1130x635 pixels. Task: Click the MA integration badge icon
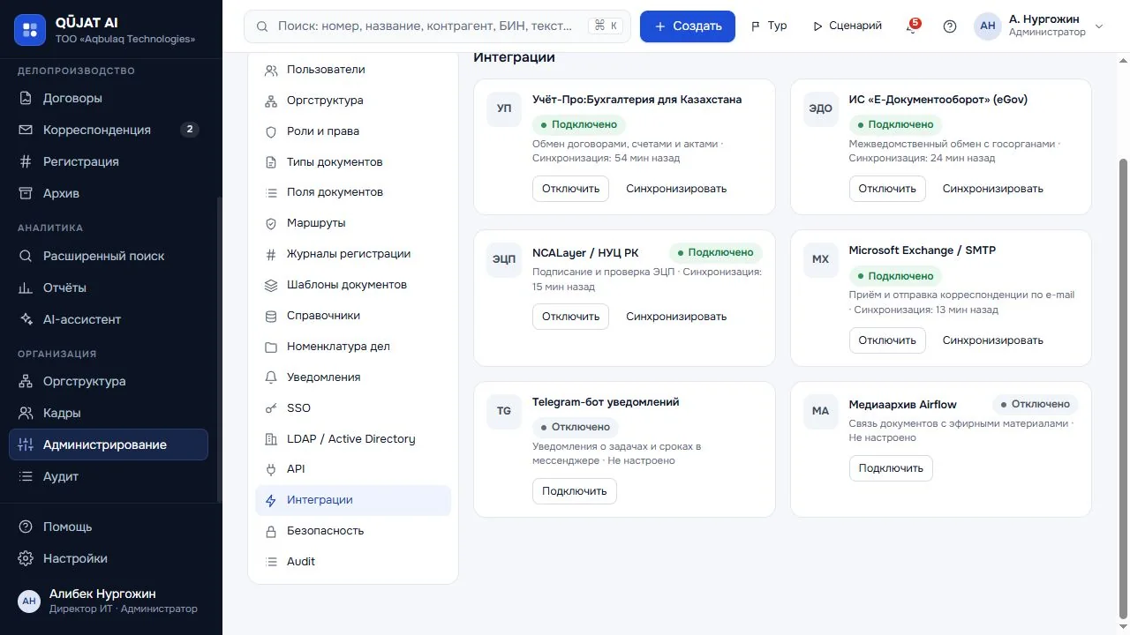[x=821, y=412]
